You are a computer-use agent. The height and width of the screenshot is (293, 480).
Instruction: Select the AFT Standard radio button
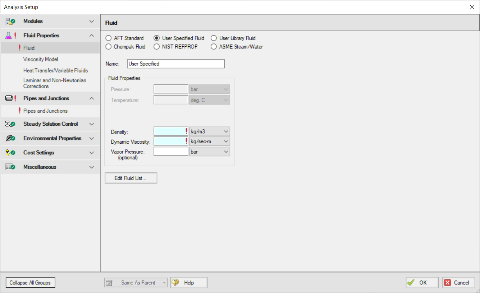[109, 38]
